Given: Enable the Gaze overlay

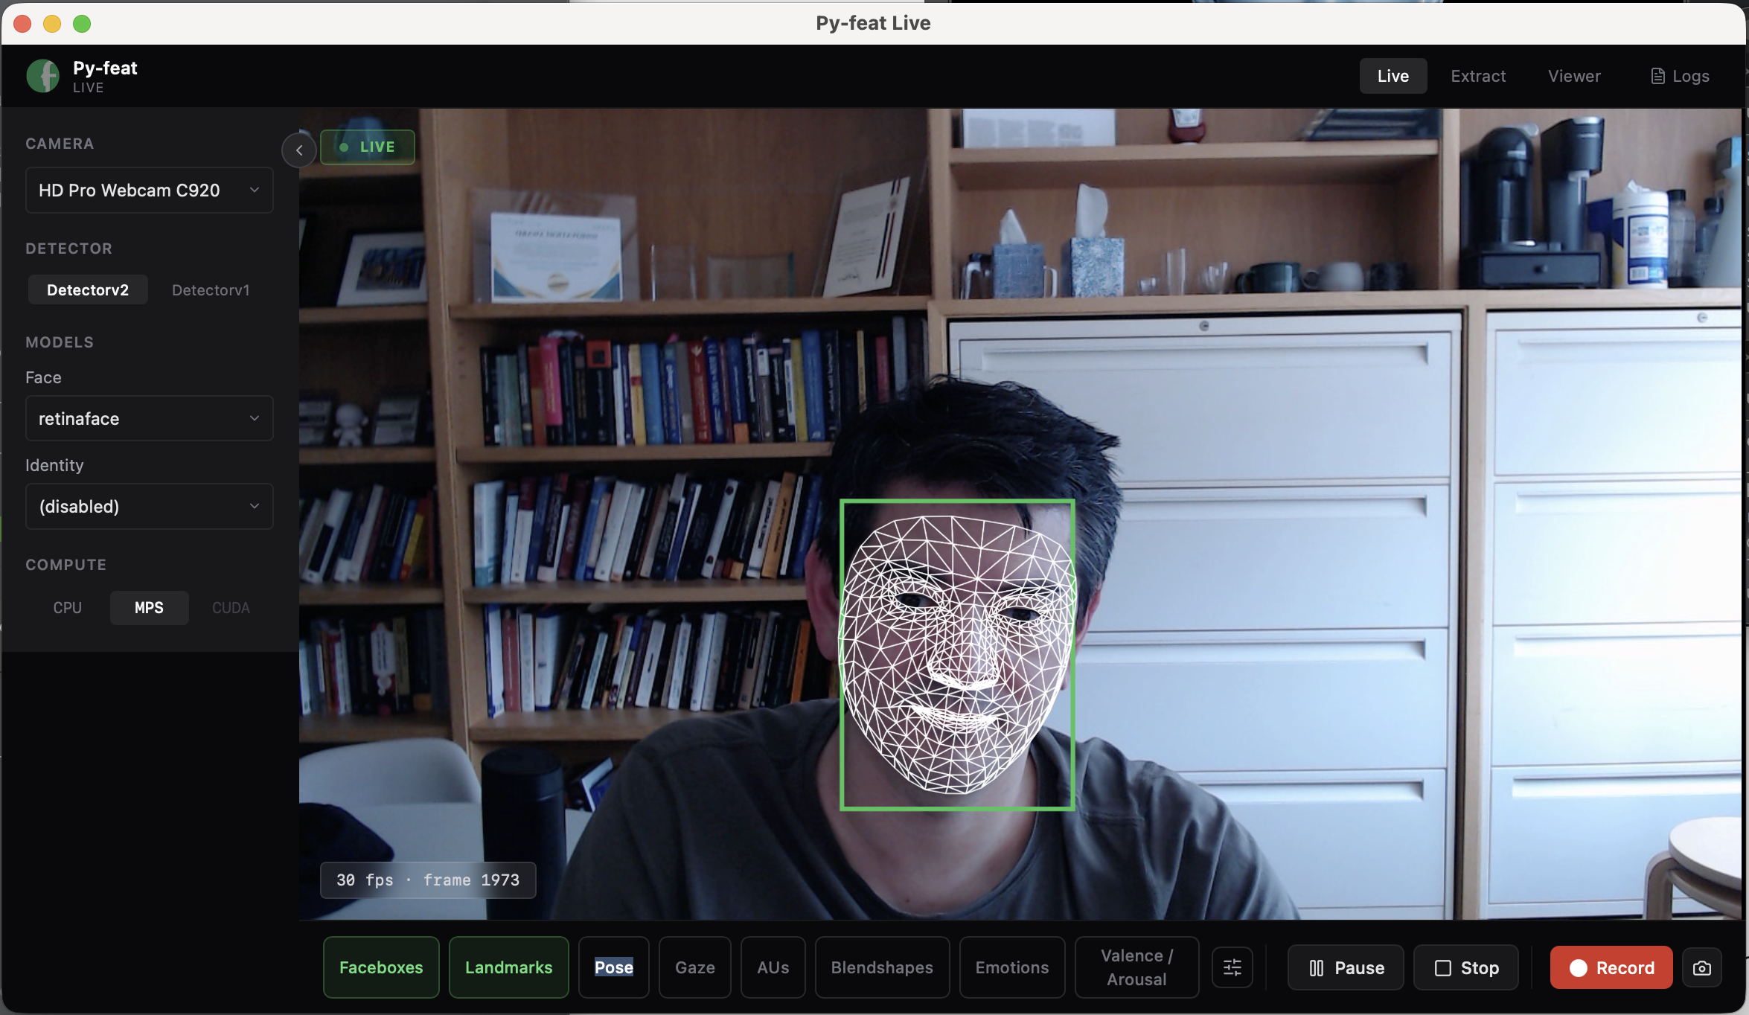Looking at the screenshot, I should tap(695, 967).
